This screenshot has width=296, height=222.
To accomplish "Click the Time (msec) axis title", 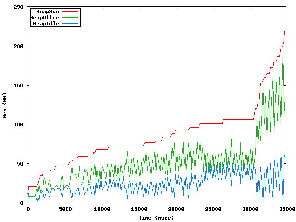I will pyautogui.click(x=156, y=218).
